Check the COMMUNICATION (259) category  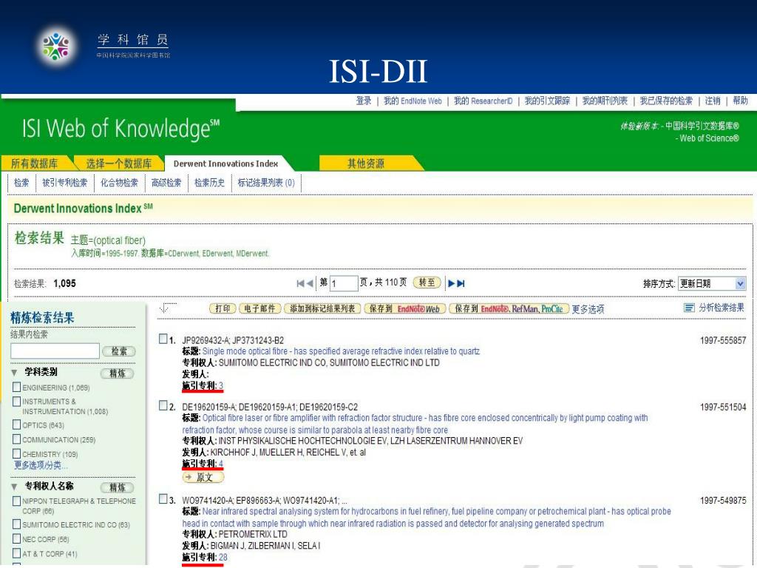click(16, 439)
